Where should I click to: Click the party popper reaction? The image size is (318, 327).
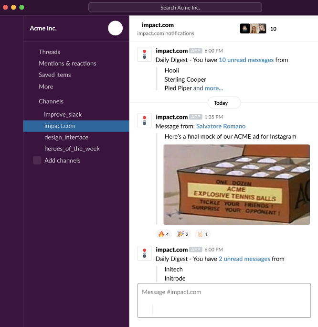pyautogui.click(x=183, y=234)
